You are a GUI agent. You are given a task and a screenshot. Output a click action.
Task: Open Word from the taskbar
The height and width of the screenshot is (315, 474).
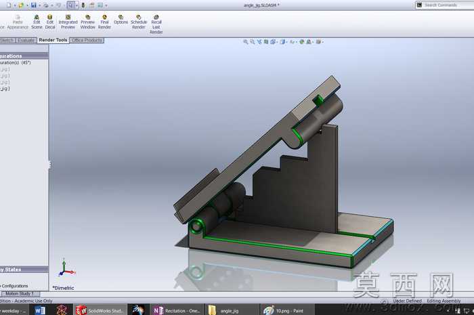[x=40, y=310]
